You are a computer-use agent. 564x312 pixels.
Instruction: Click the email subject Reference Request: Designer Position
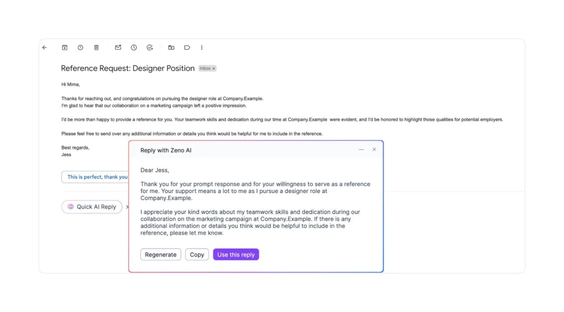coord(128,68)
